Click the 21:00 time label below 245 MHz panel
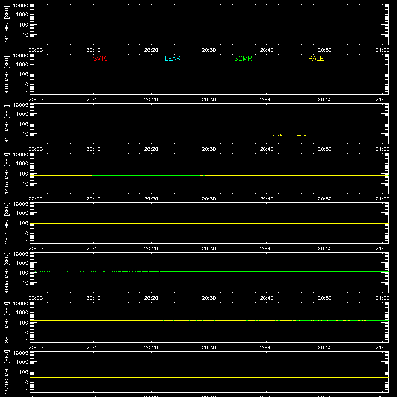Viewport: 397px width, 397px height. 382,50
